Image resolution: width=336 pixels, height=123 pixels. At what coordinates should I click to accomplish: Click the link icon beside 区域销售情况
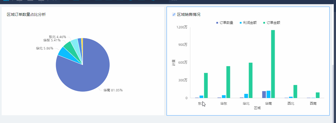tap(174, 14)
